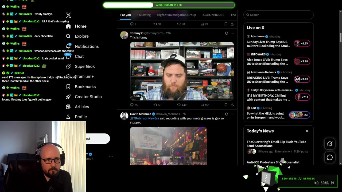342x192 pixels.
Task: Click the X logo icon
Action: (68, 15)
